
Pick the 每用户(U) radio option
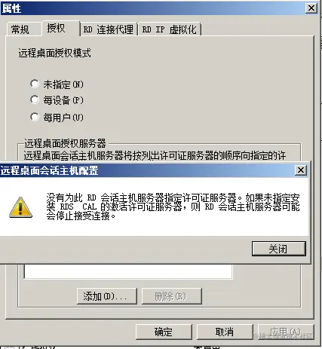tap(35, 117)
